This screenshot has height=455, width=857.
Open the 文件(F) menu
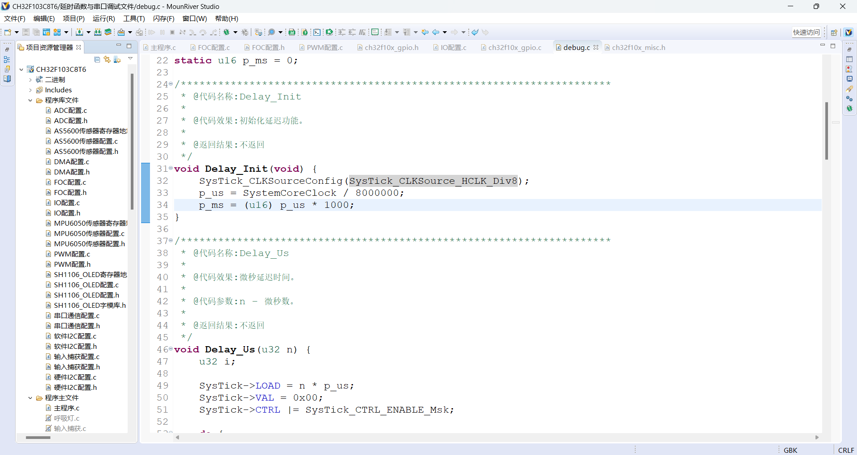pyautogui.click(x=15, y=19)
